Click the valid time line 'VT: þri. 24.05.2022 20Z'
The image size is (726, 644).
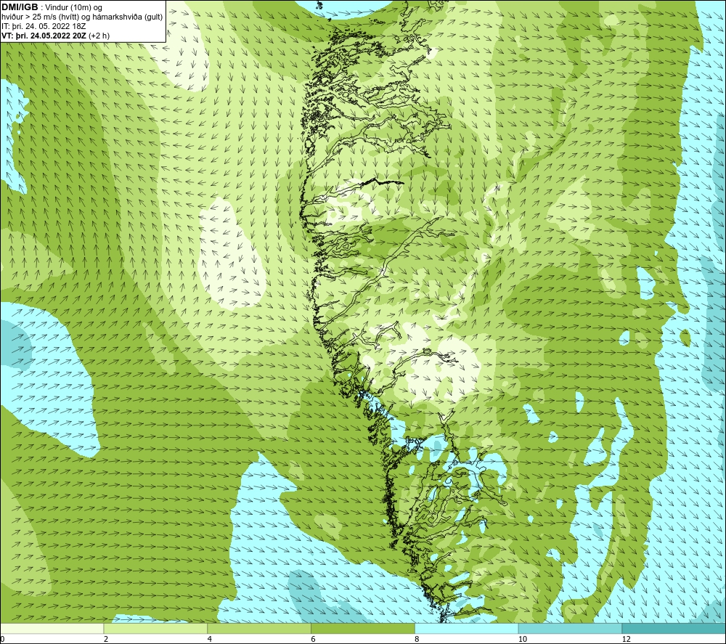click(56, 35)
